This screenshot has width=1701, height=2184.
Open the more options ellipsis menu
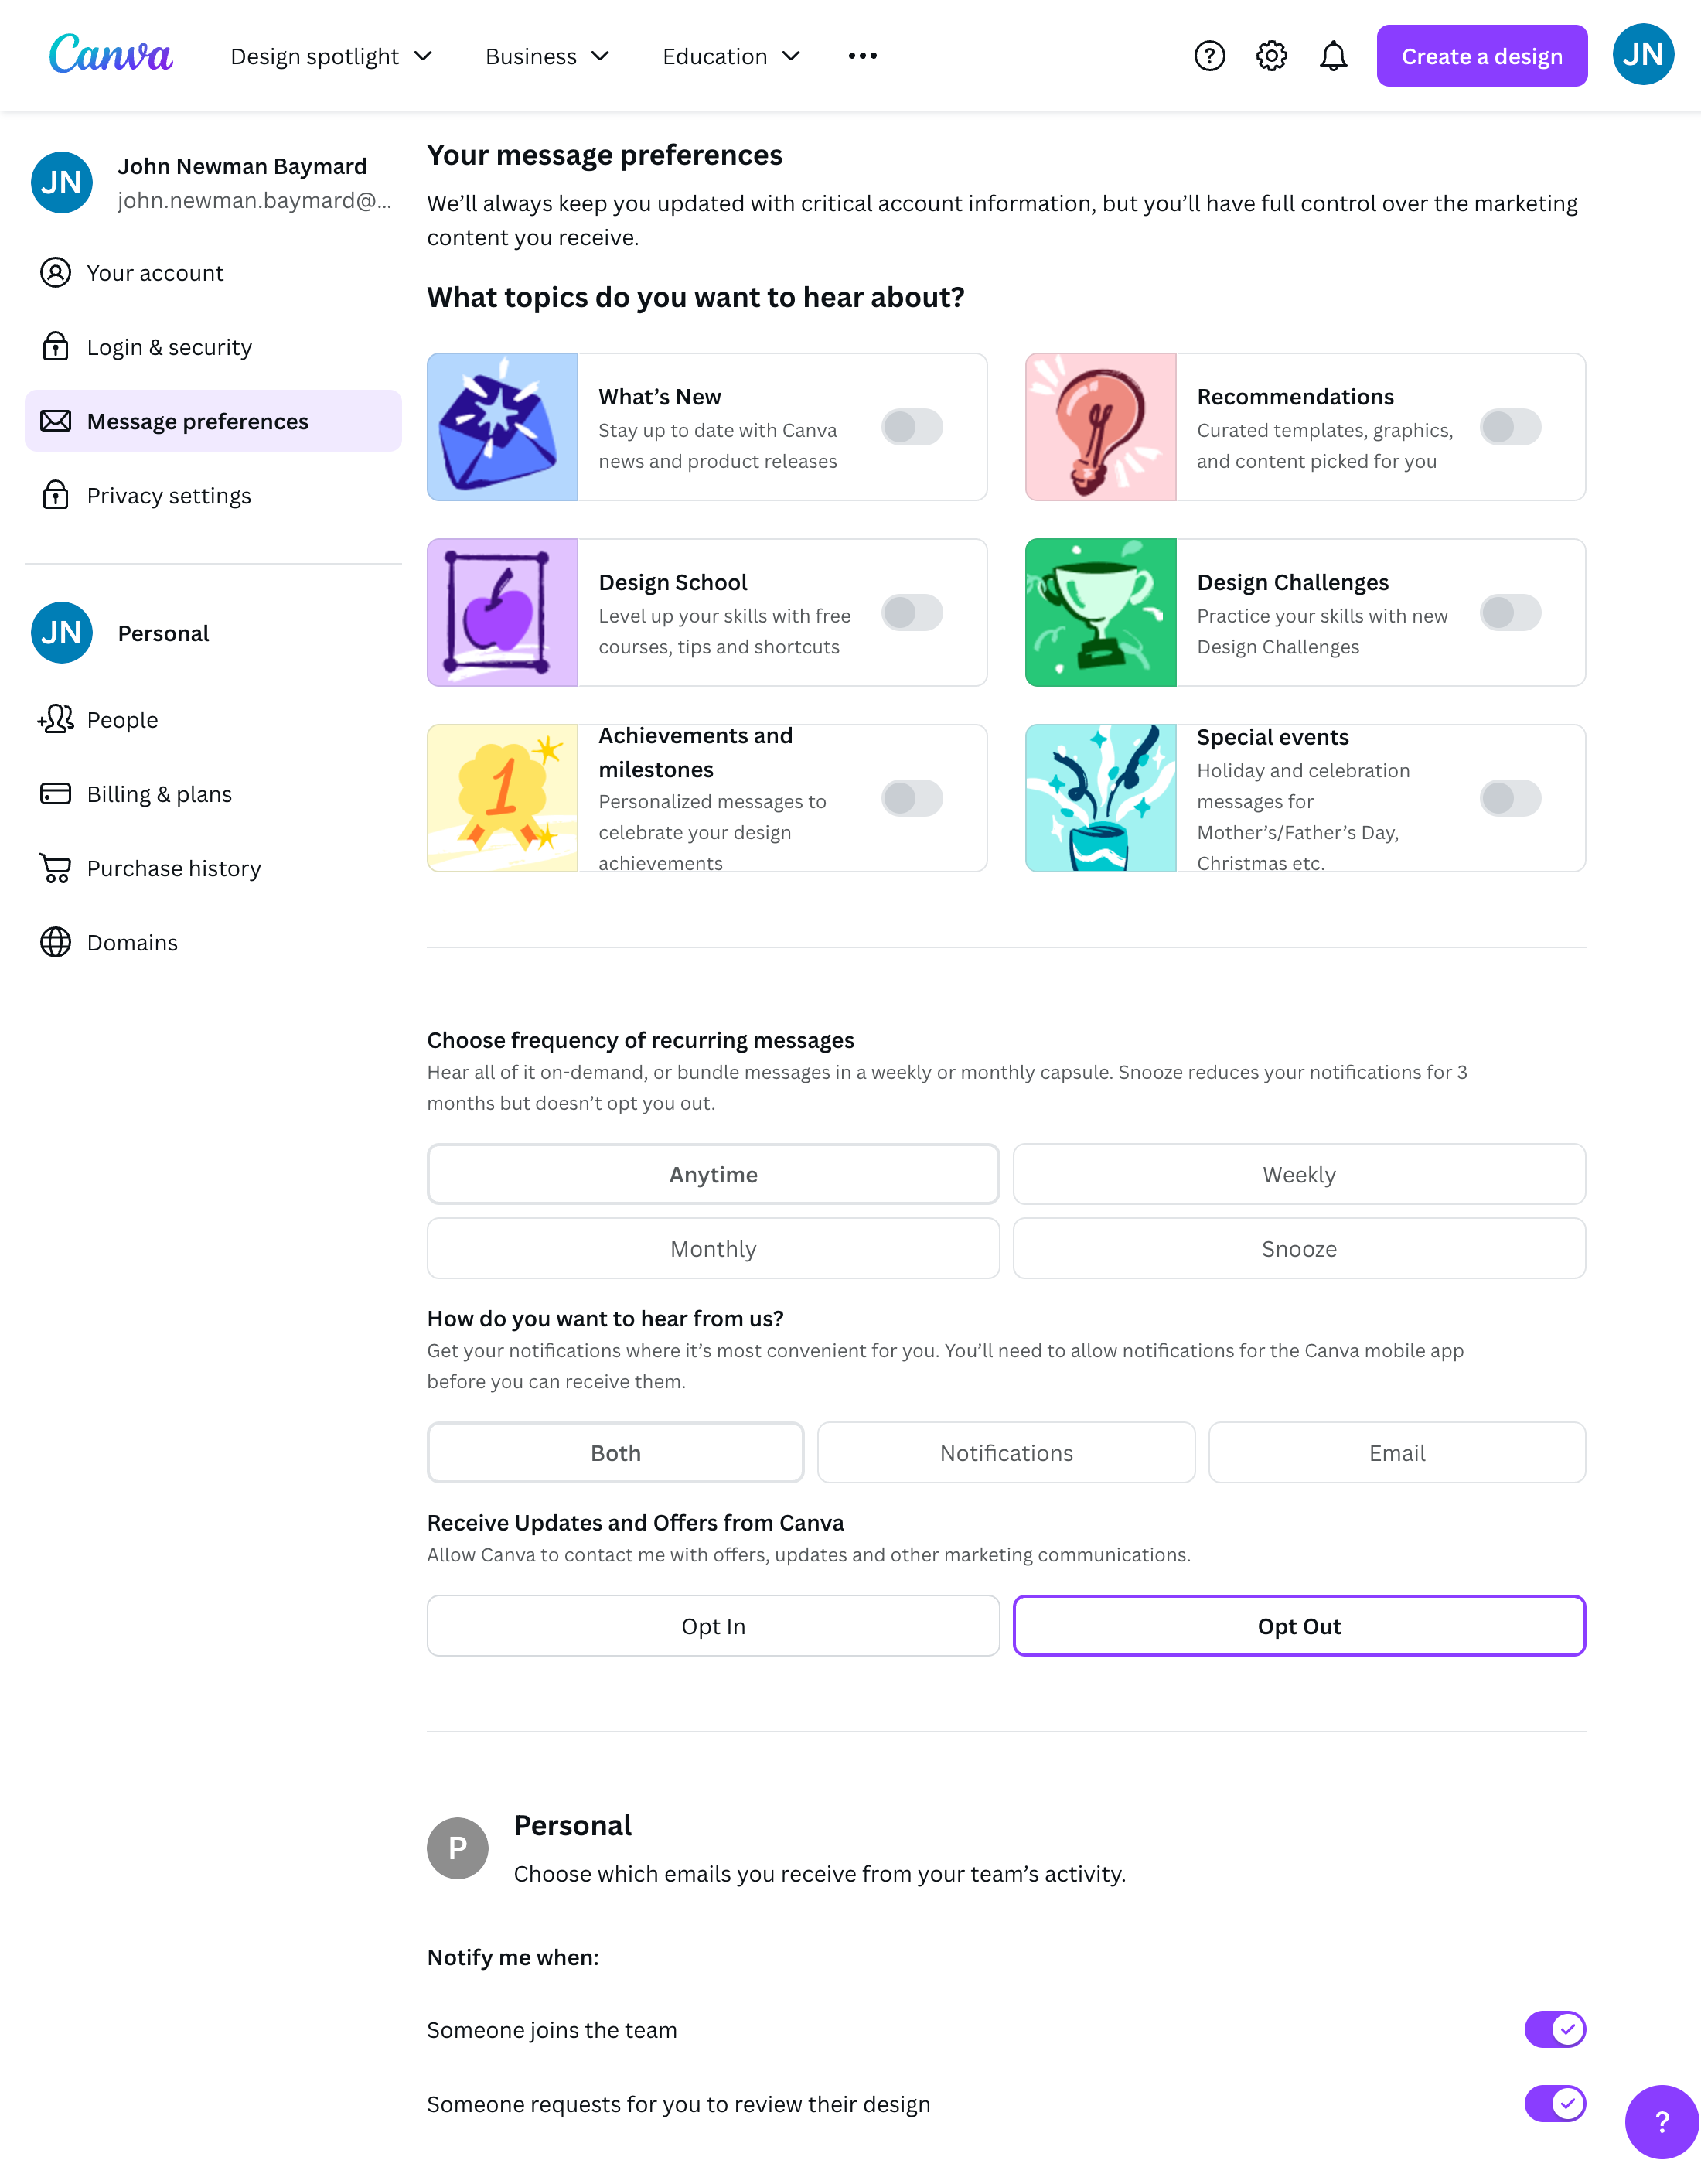tap(862, 56)
